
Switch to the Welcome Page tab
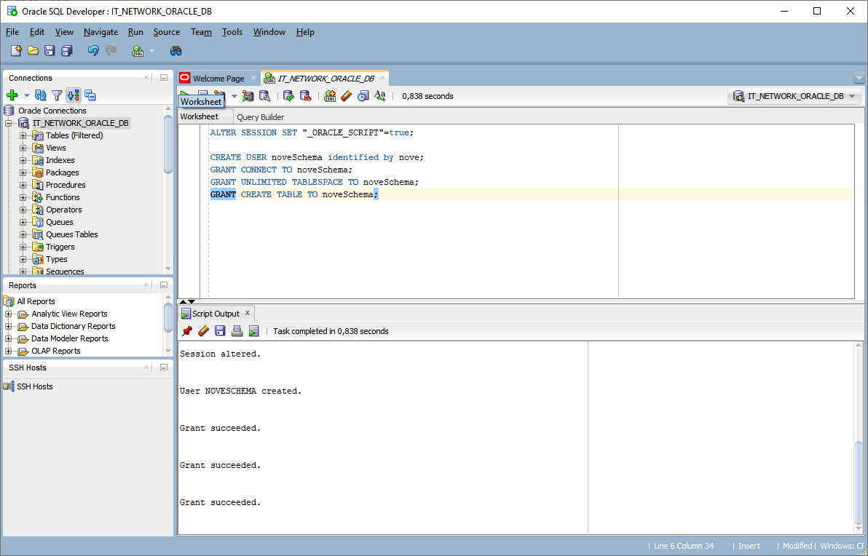[218, 79]
